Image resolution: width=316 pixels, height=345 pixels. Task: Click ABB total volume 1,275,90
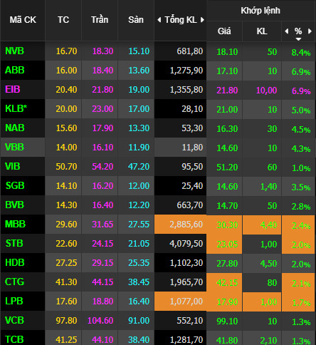186,71
